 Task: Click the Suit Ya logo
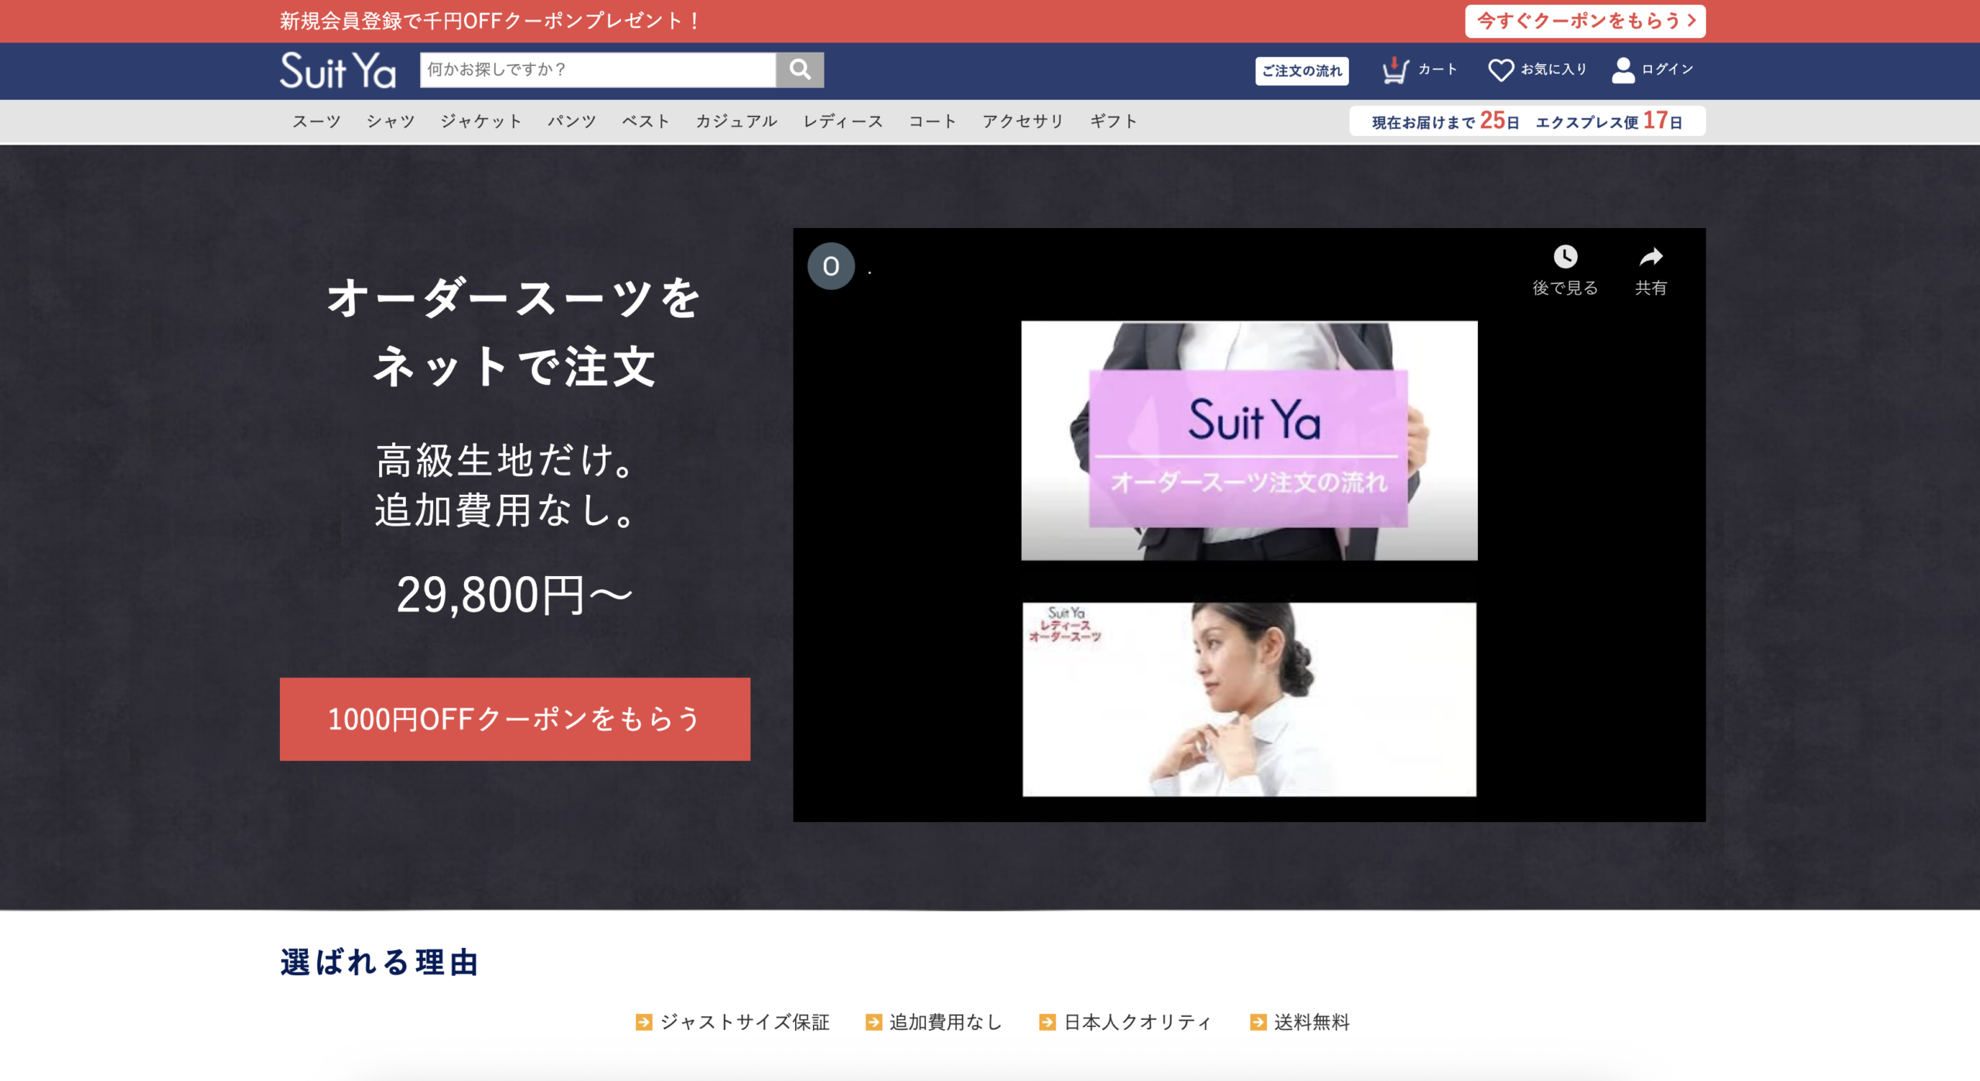(338, 70)
